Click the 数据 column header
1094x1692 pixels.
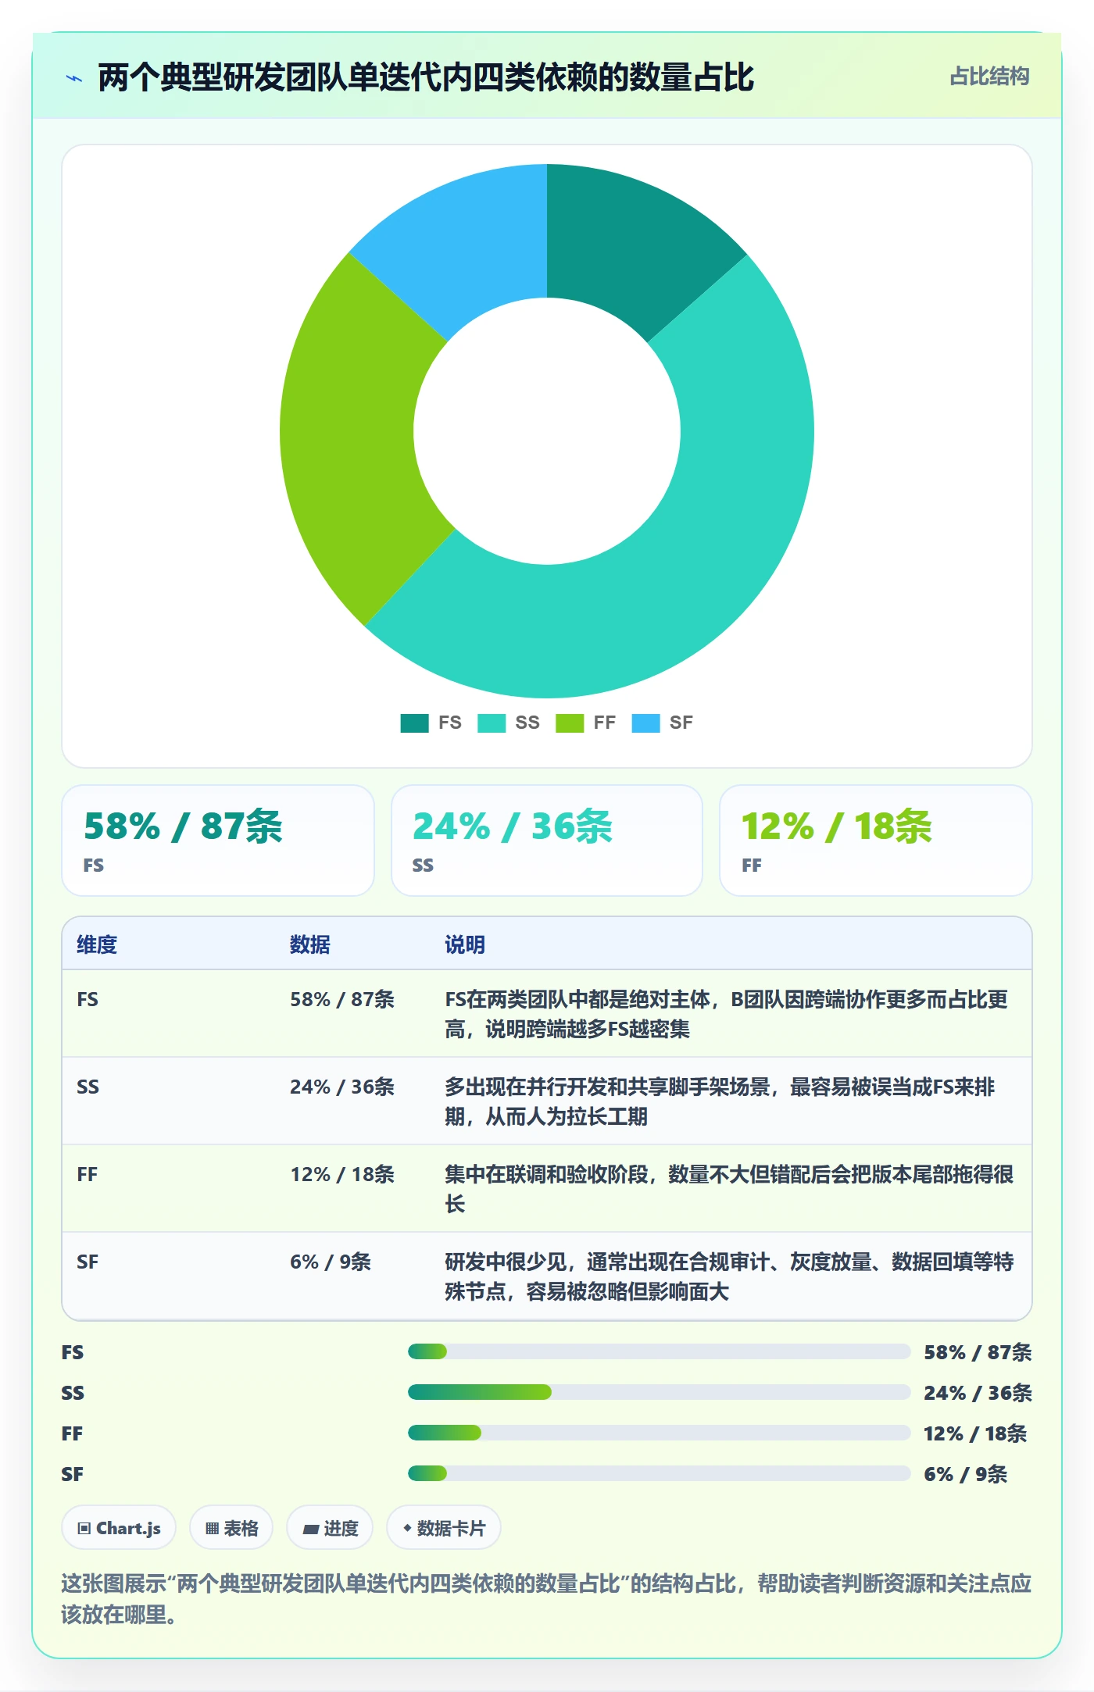pos(310,944)
